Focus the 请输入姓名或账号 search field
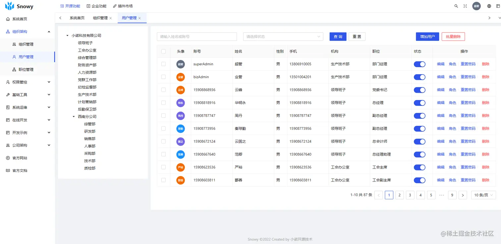This screenshot has height=244, width=501. pyautogui.click(x=197, y=36)
